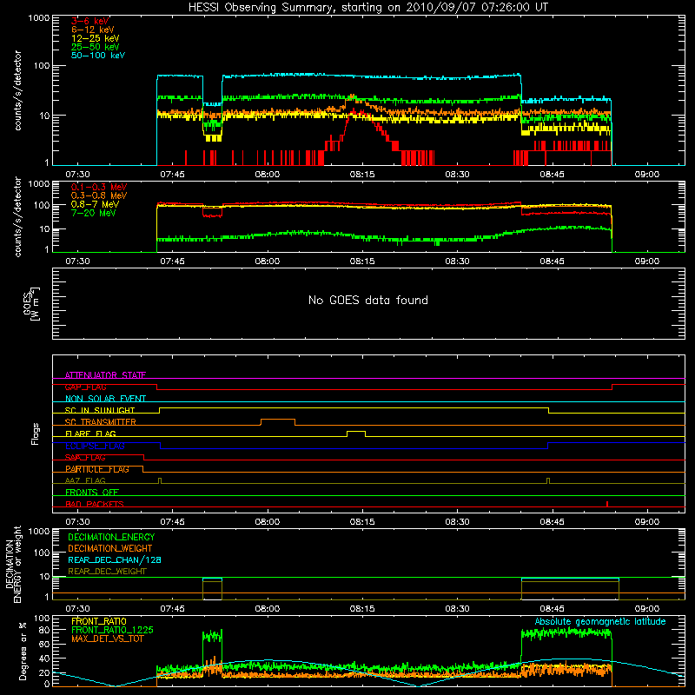Click the 0.8-7 MeV legend entry

pos(95,204)
